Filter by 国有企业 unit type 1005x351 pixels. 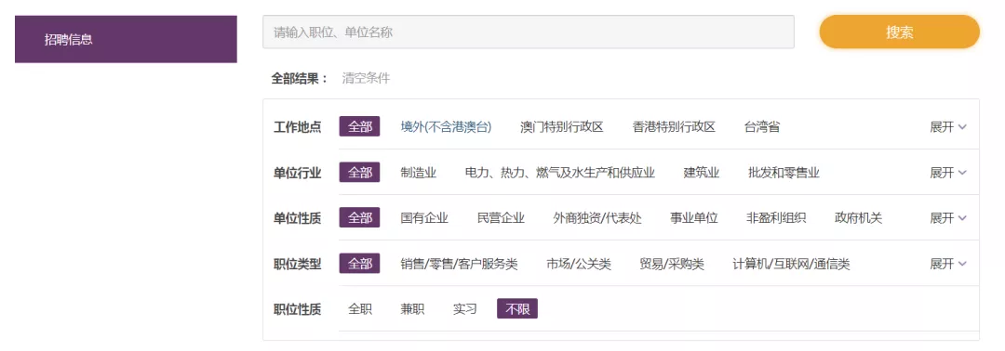(x=424, y=218)
